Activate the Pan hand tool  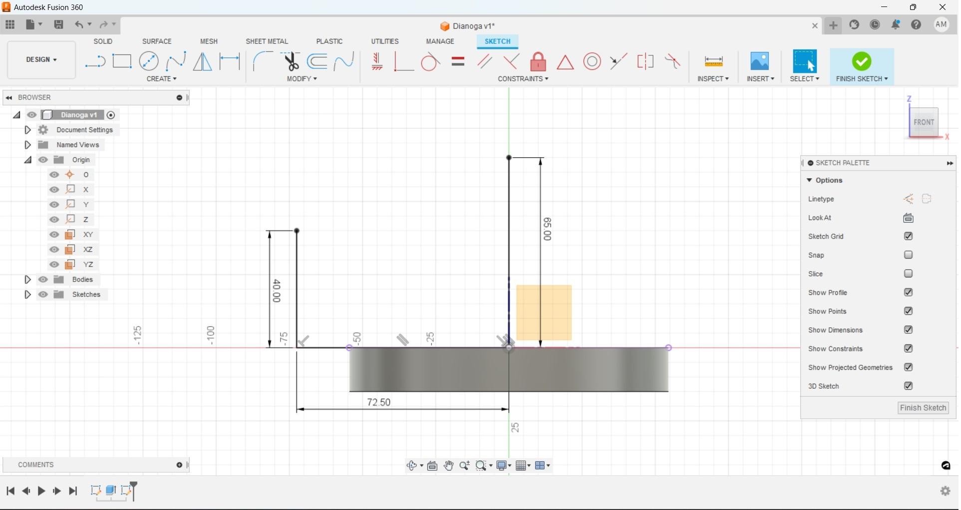coord(448,466)
